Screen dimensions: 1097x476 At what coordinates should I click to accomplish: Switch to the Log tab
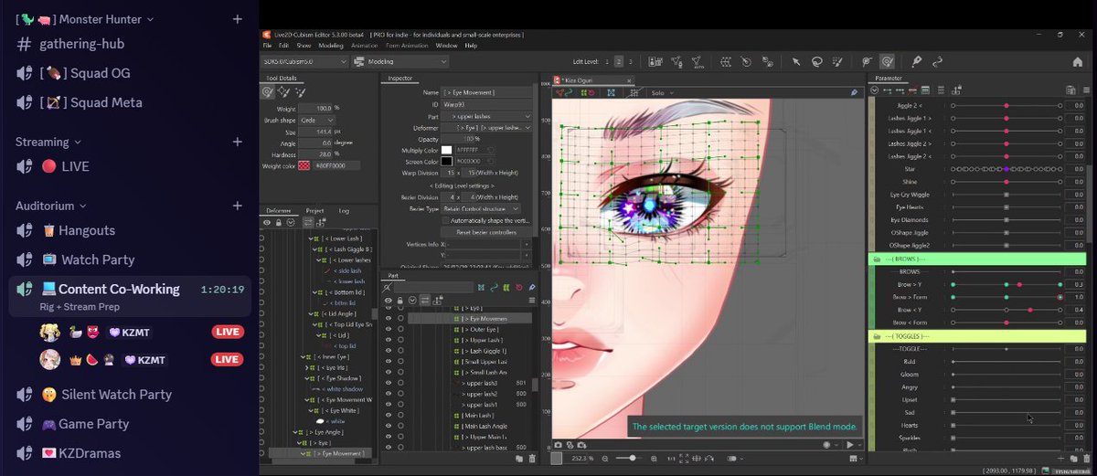(344, 210)
